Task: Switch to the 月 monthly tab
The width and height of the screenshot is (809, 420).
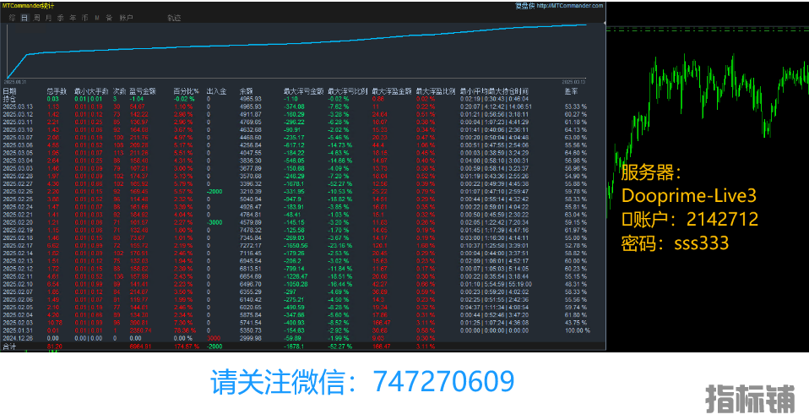Action: pos(48,18)
